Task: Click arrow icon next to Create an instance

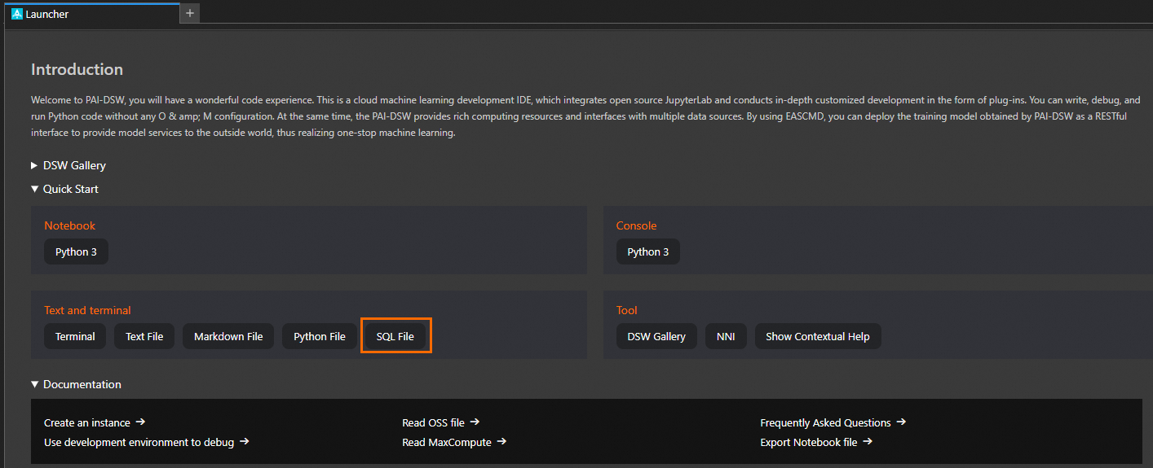Action: tap(140, 422)
